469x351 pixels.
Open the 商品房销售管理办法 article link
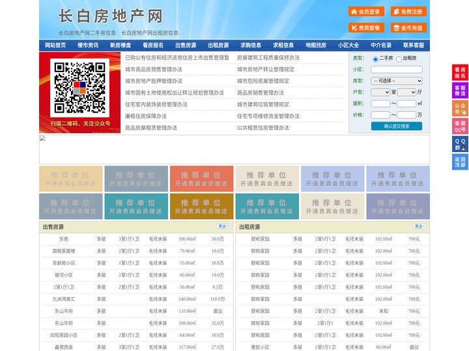[x=261, y=93]
